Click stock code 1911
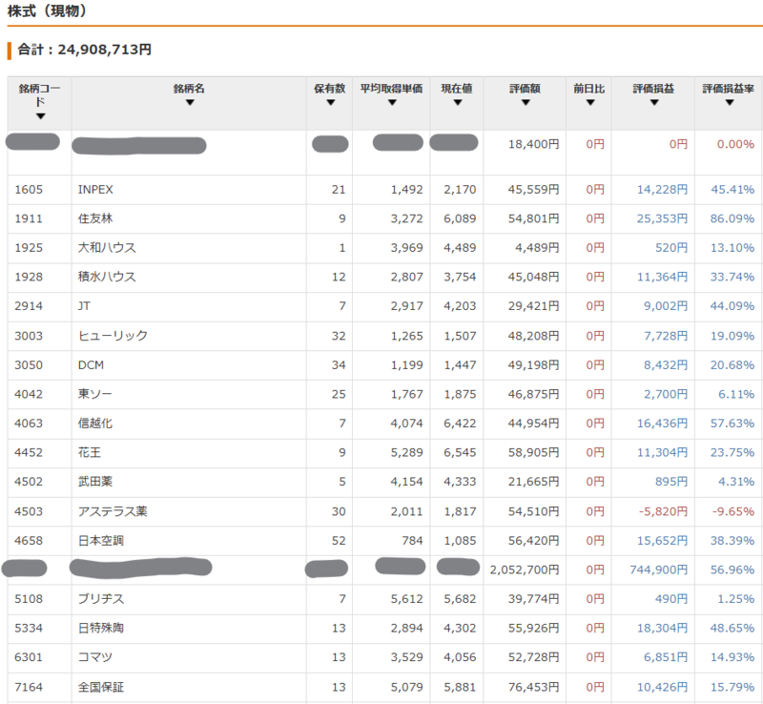 [29, 218]
